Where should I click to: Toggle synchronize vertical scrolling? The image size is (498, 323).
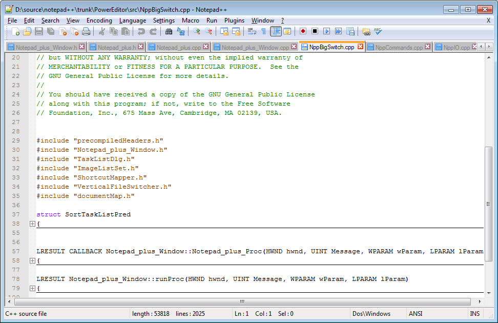pyautogui.click(x=224, y=31)
